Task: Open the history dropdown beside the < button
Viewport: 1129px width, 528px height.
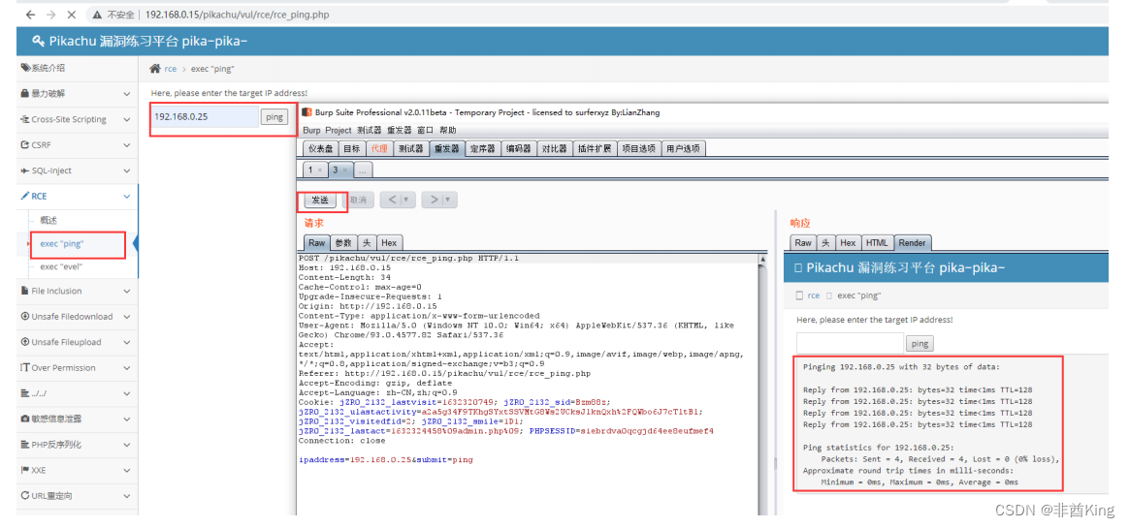Action: [407, 200]
